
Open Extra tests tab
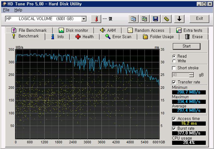pos(189,30)
